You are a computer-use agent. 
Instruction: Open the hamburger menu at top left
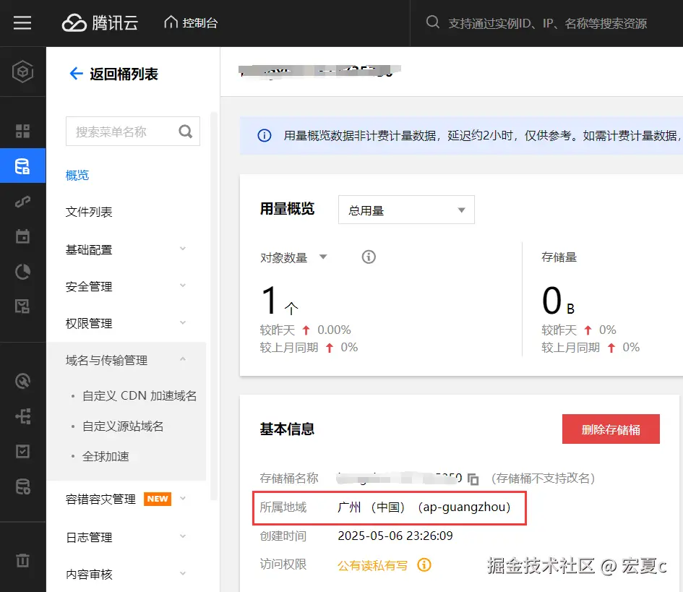[22, 22]
